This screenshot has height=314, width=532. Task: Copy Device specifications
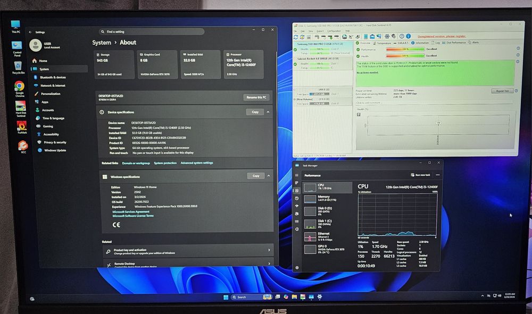255,112
